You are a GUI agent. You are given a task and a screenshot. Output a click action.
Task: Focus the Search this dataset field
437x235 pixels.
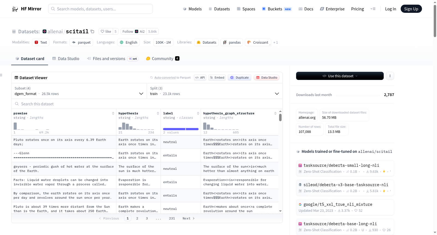pos(147,104)
